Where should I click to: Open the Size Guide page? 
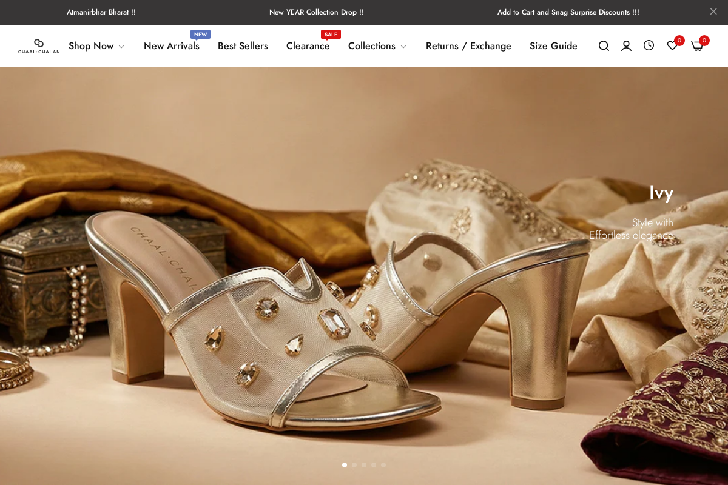point(553,46)
